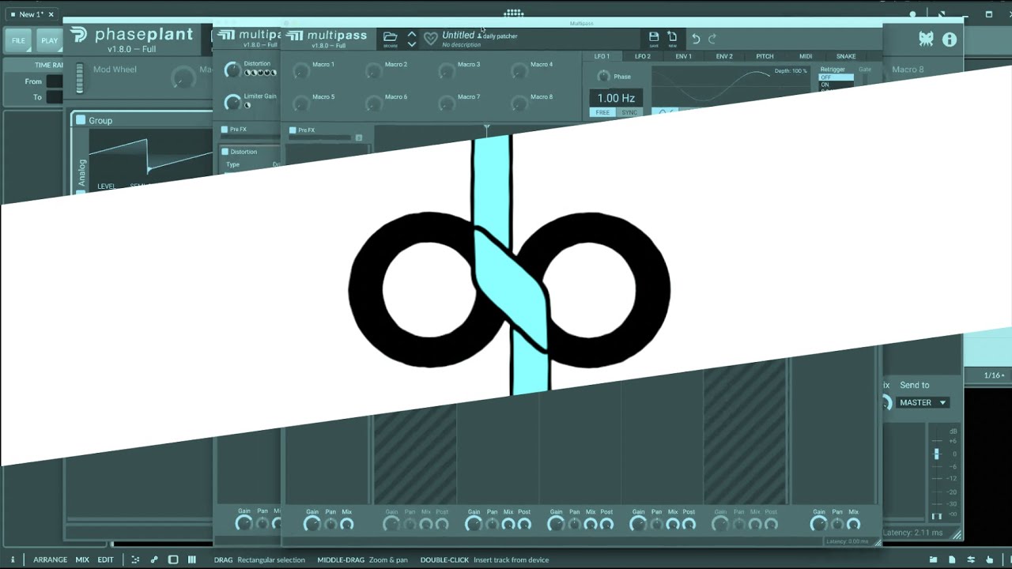Viewport: 1012px width, 569px height.
Task: Undo the last Multipass change
Action: coord(696,38)
